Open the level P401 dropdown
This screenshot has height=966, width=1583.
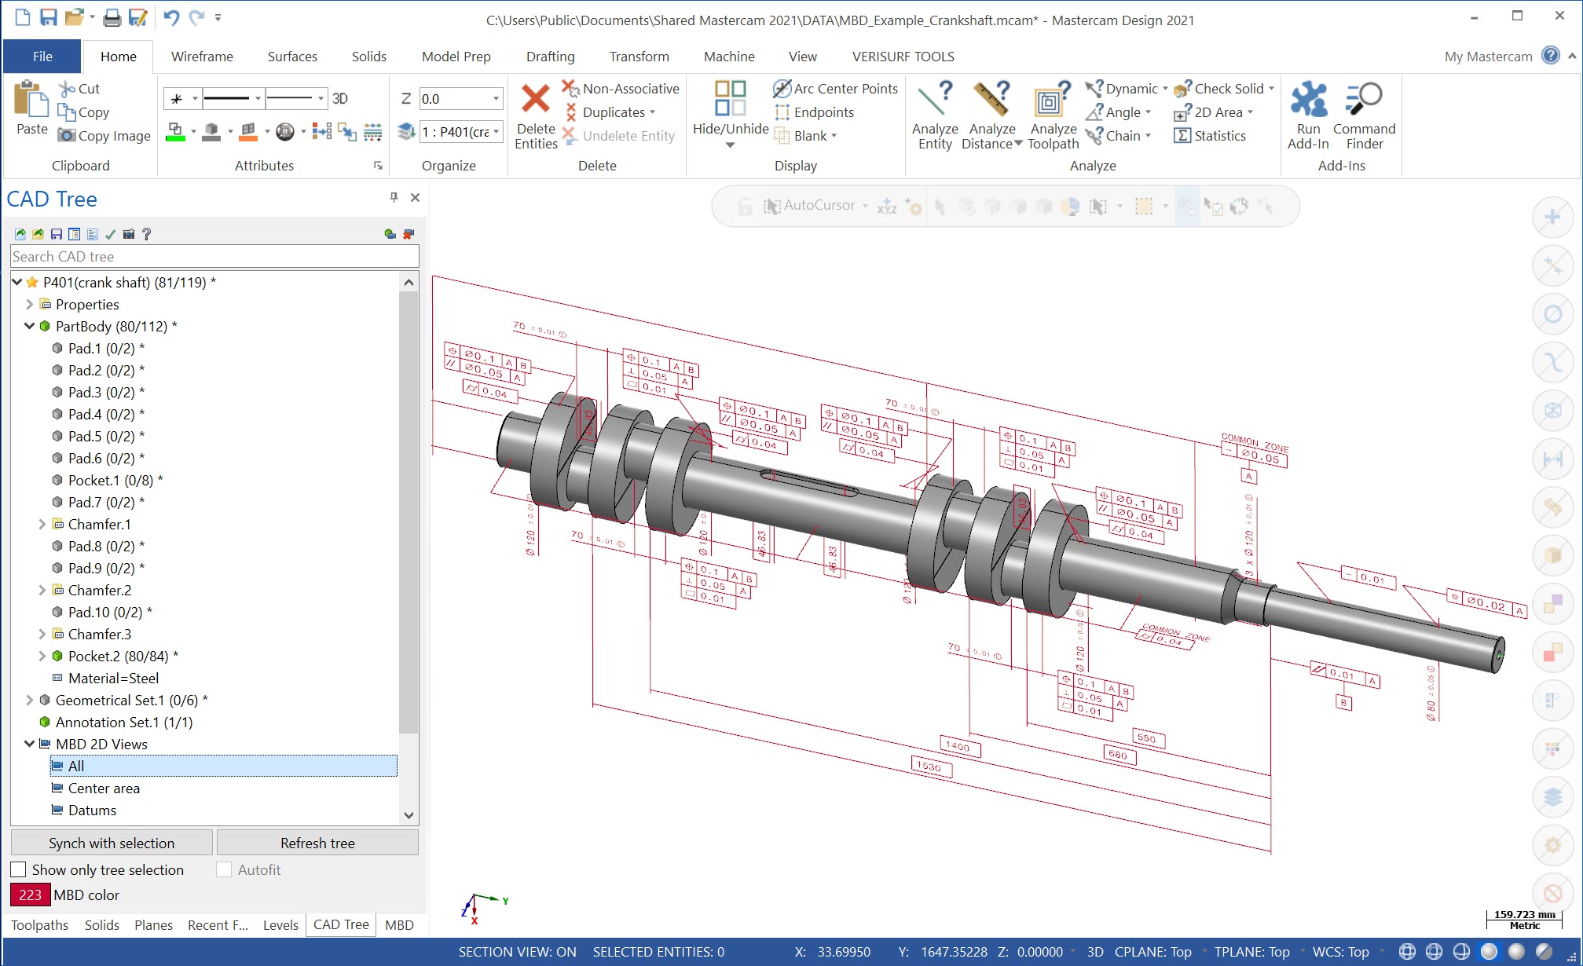click(496, 132)
